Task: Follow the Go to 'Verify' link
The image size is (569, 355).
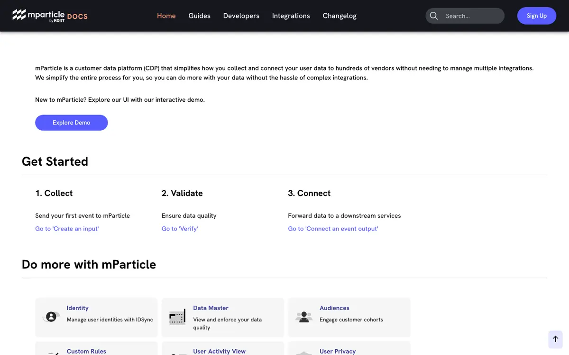Action: (180, 229)
